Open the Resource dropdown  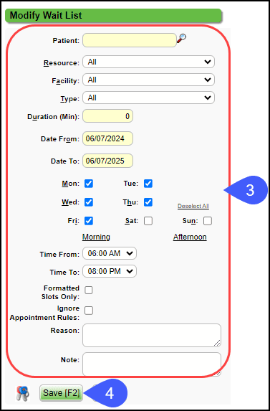(x=148, y=62)
